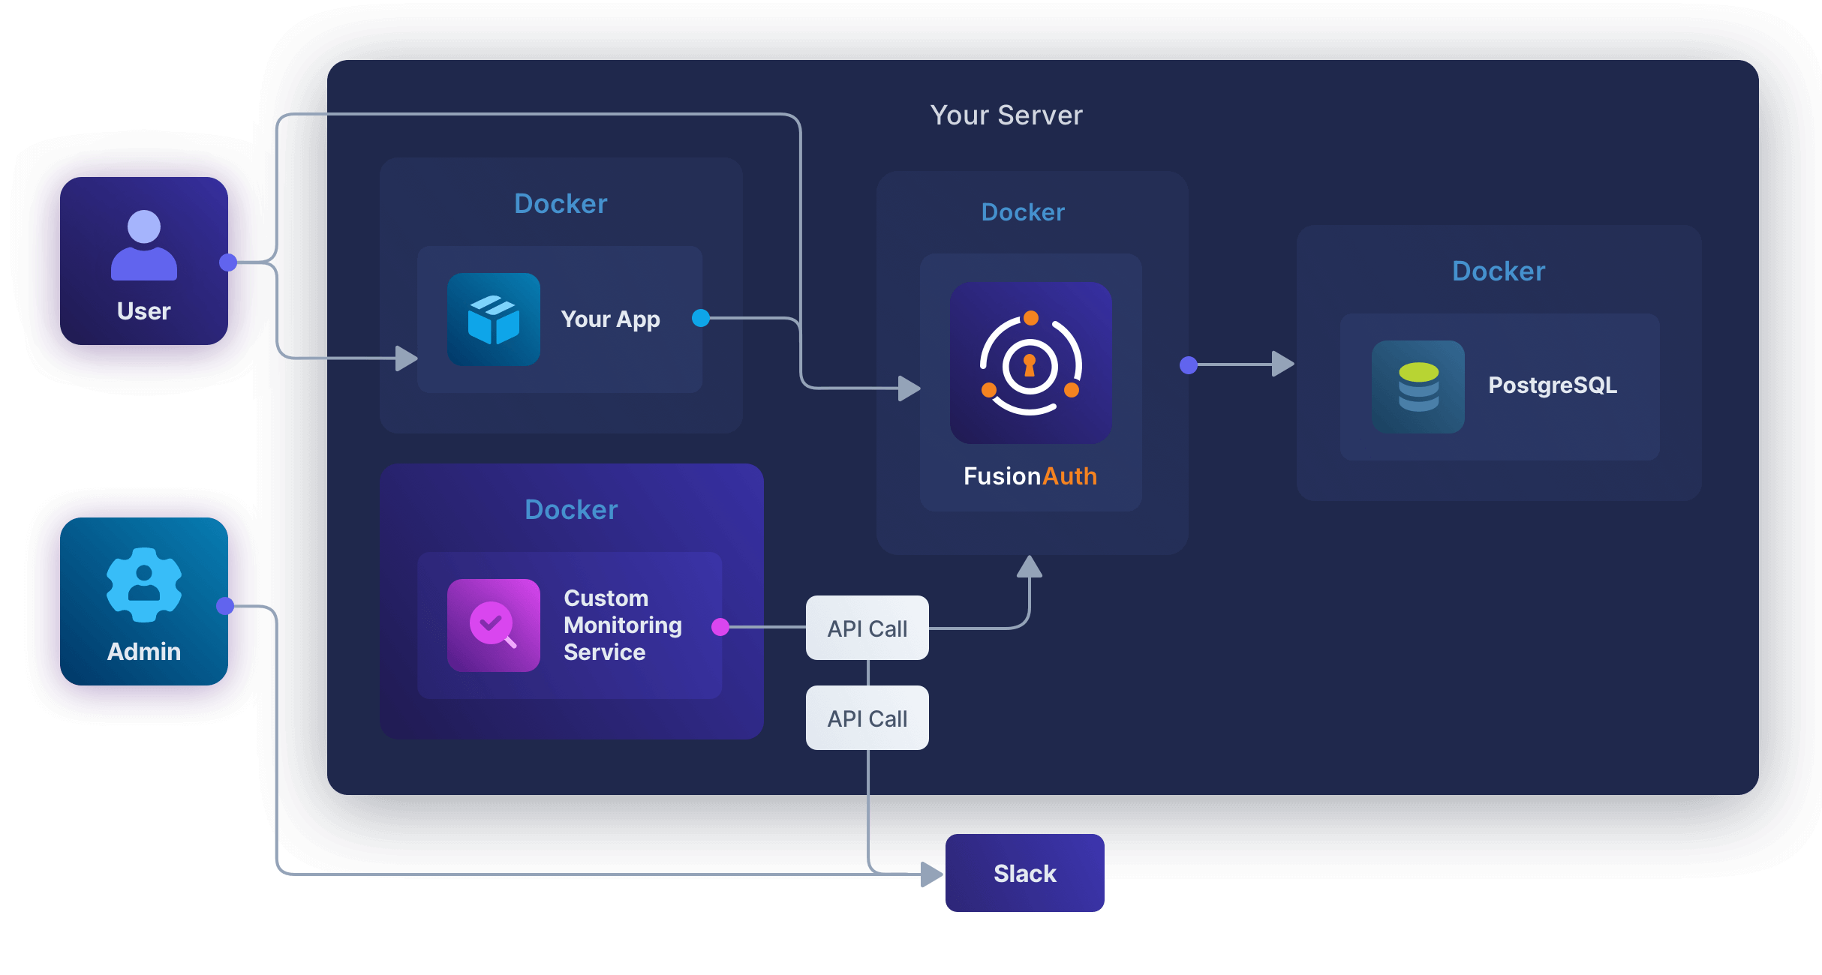This screenshot has width=1822, height=975.
Task: Select the Your Server title text
Action: tap(1006, 115)
